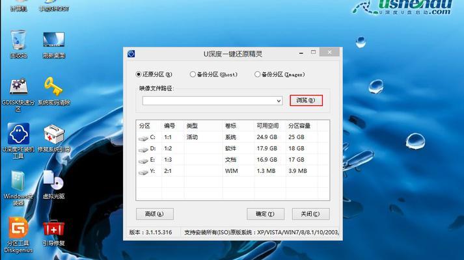The image size is (464, 260).
Task: Click the 16.9 GB free space cell
Action: pyautogui.click(x=267, y=159)
